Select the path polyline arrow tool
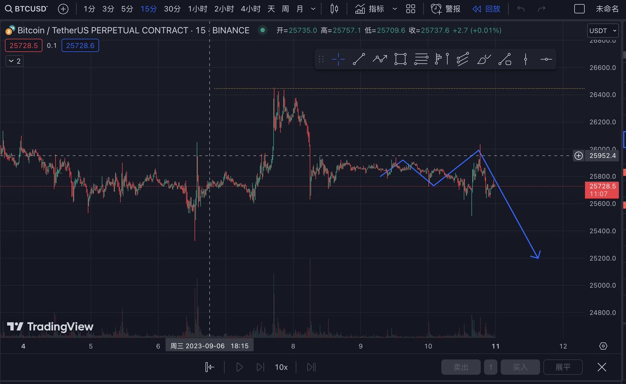The image size is (626, 384). pyautogui.click(x=379, y=59)
